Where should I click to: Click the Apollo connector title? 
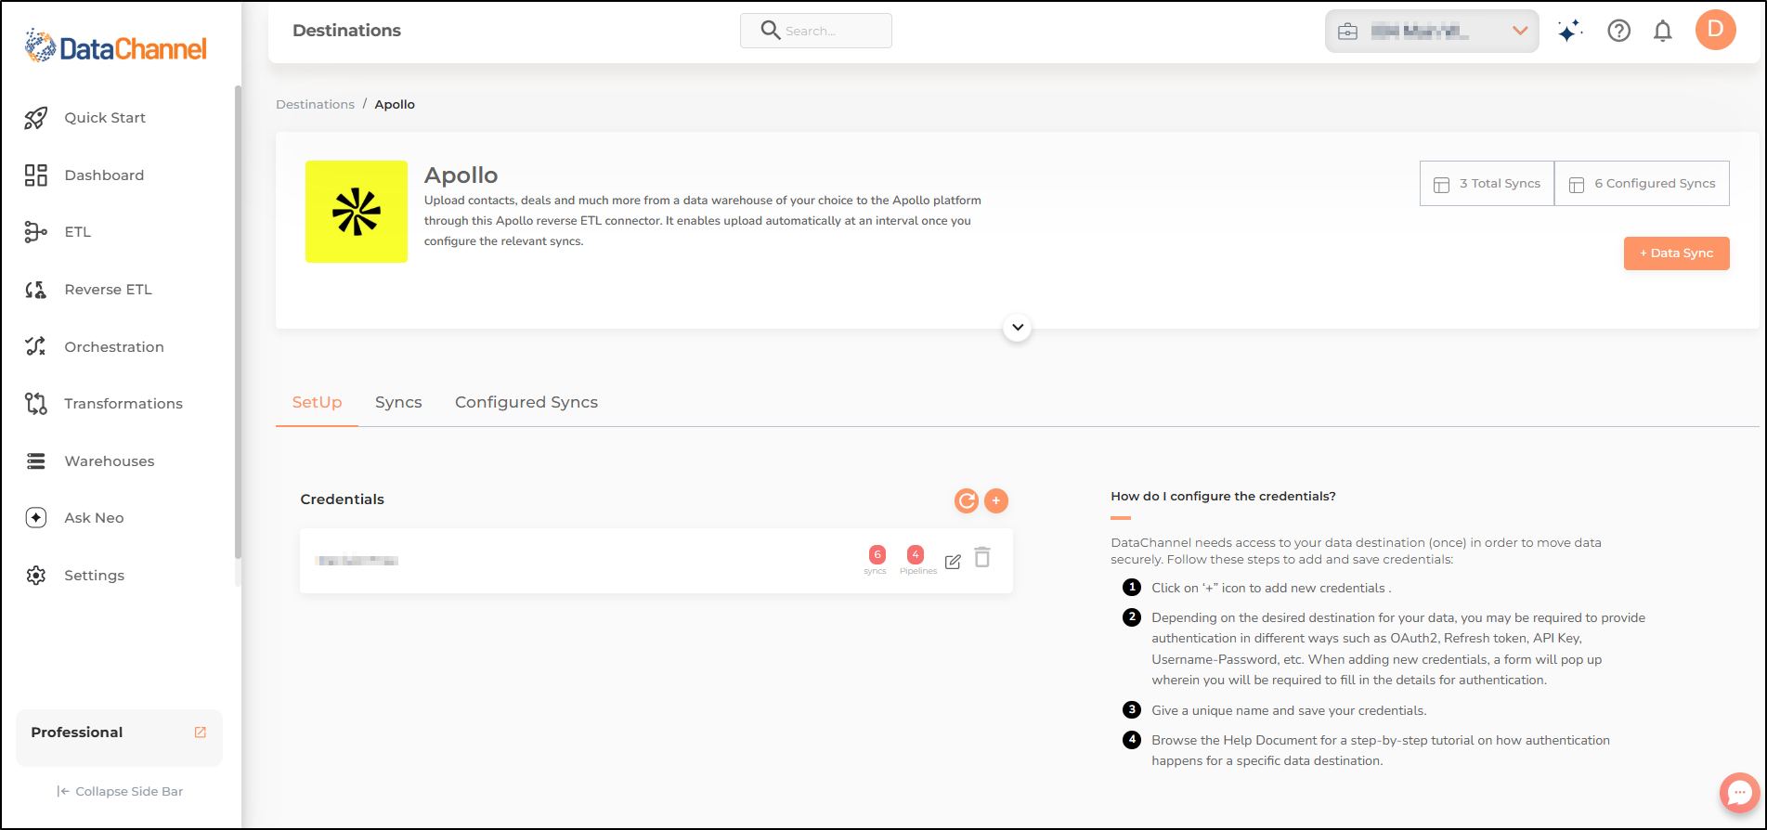coord(461,175)
